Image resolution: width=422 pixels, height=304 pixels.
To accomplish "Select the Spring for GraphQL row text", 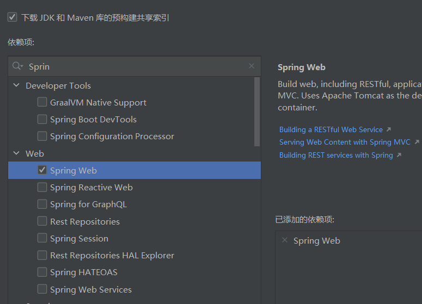I will 89,204.
